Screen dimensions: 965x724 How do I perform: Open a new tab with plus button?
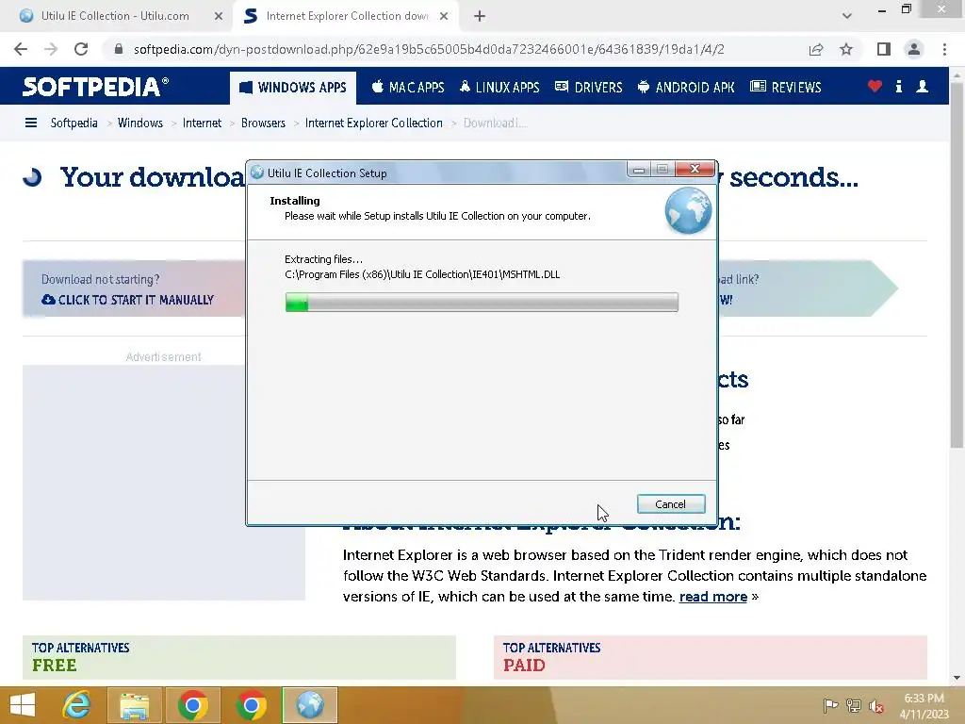480,16
